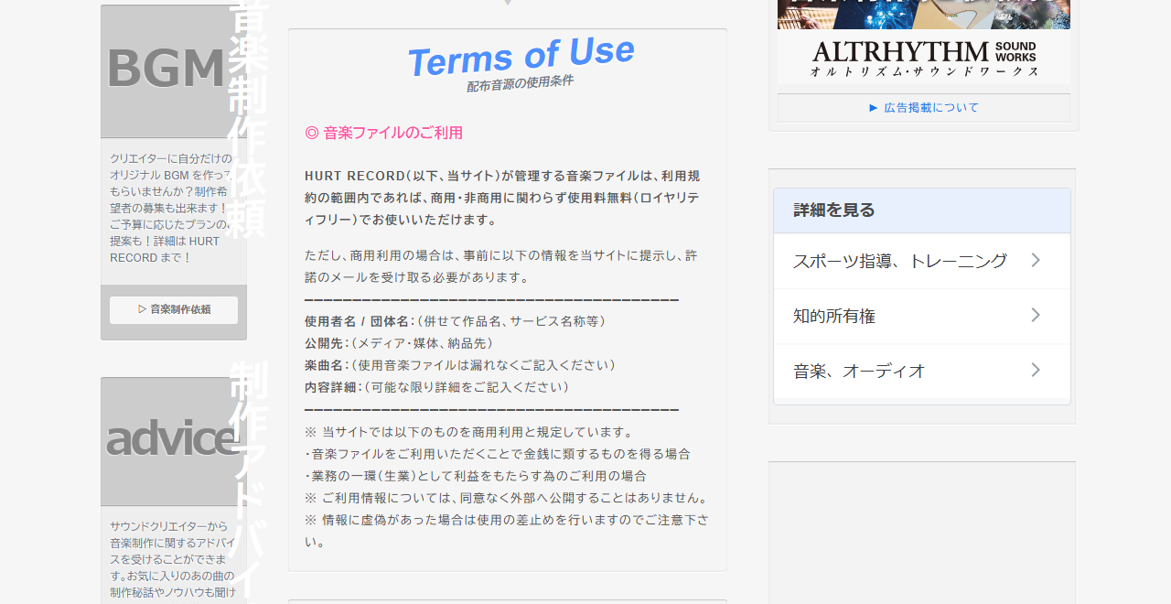Open スポーツ指導、トレーニング list item
The width and height of the screenshot is (1171, 604).
click(x=922, y=261)
